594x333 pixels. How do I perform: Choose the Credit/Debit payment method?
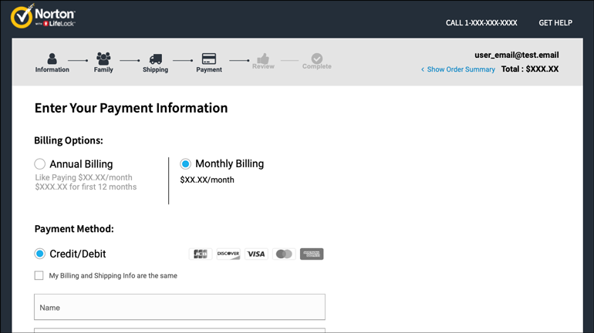tap(40, 254)
